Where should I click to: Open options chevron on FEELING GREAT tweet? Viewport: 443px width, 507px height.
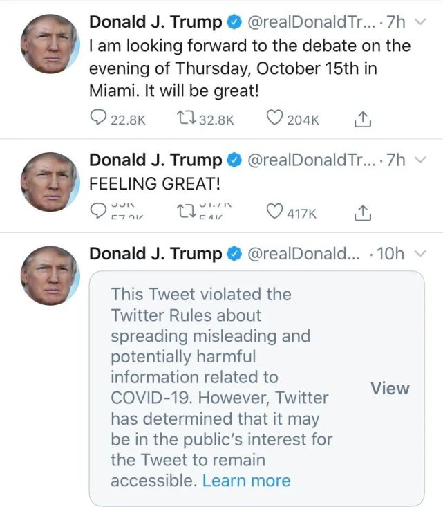pyautogui.click(x=420, y=160)
